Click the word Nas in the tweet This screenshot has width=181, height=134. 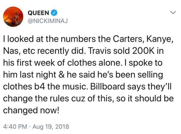(11, 51)
